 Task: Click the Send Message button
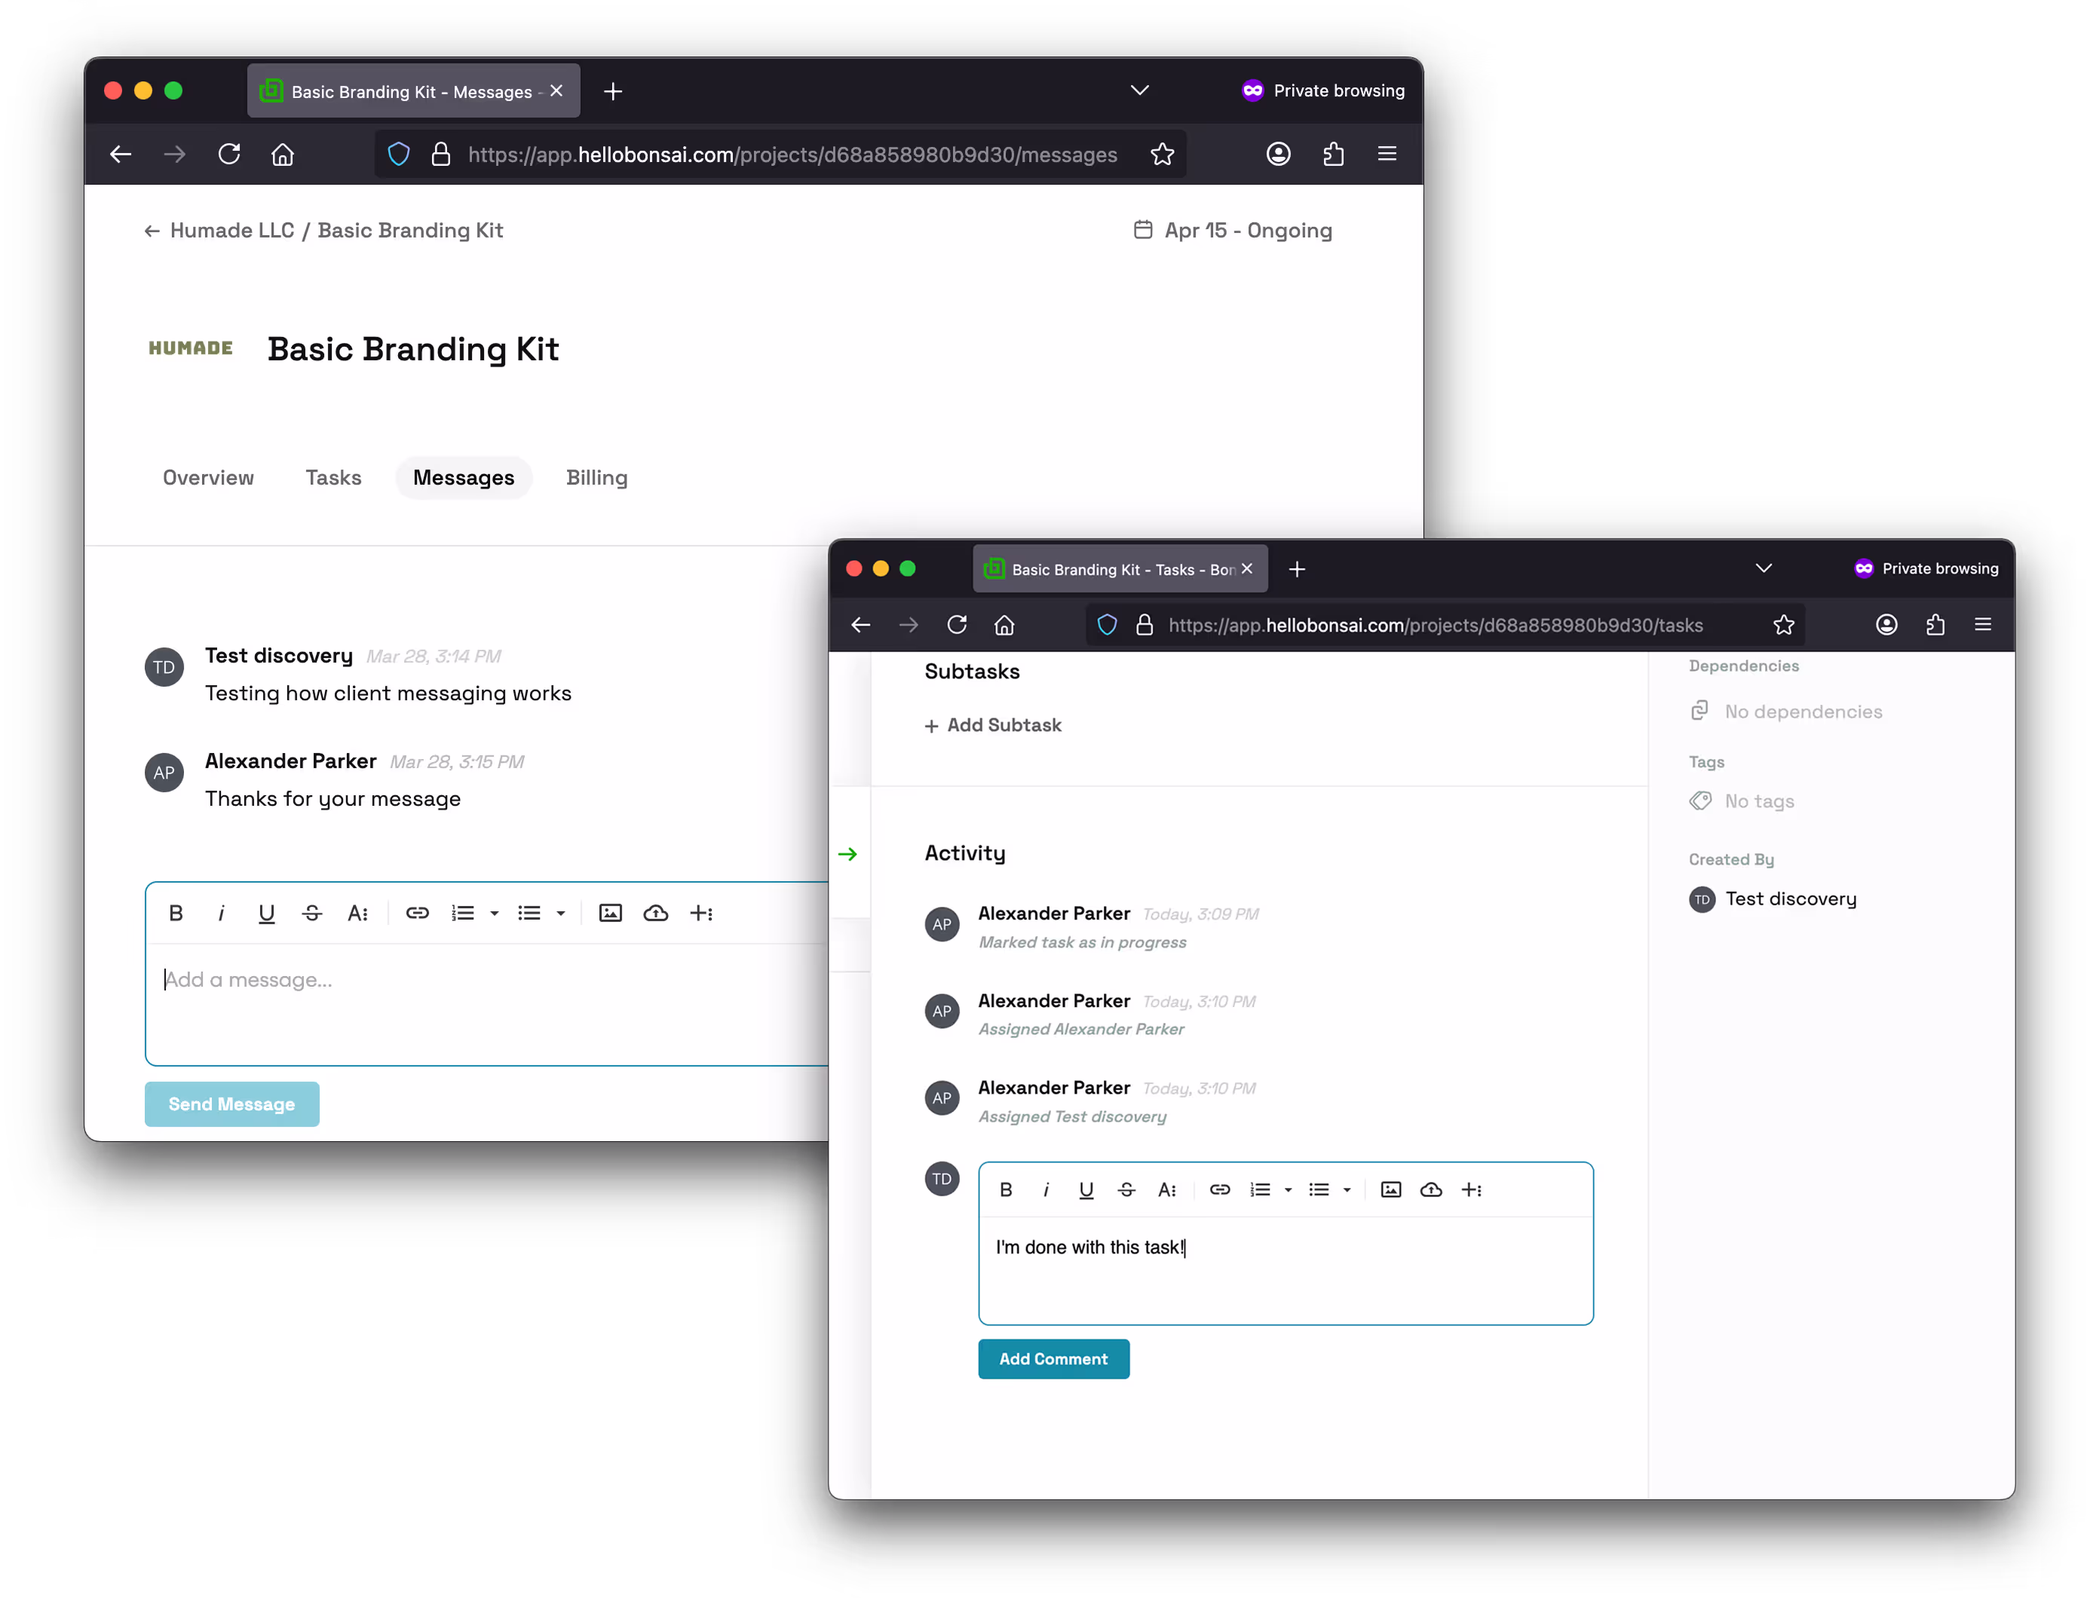click(x=232, y=1104)
